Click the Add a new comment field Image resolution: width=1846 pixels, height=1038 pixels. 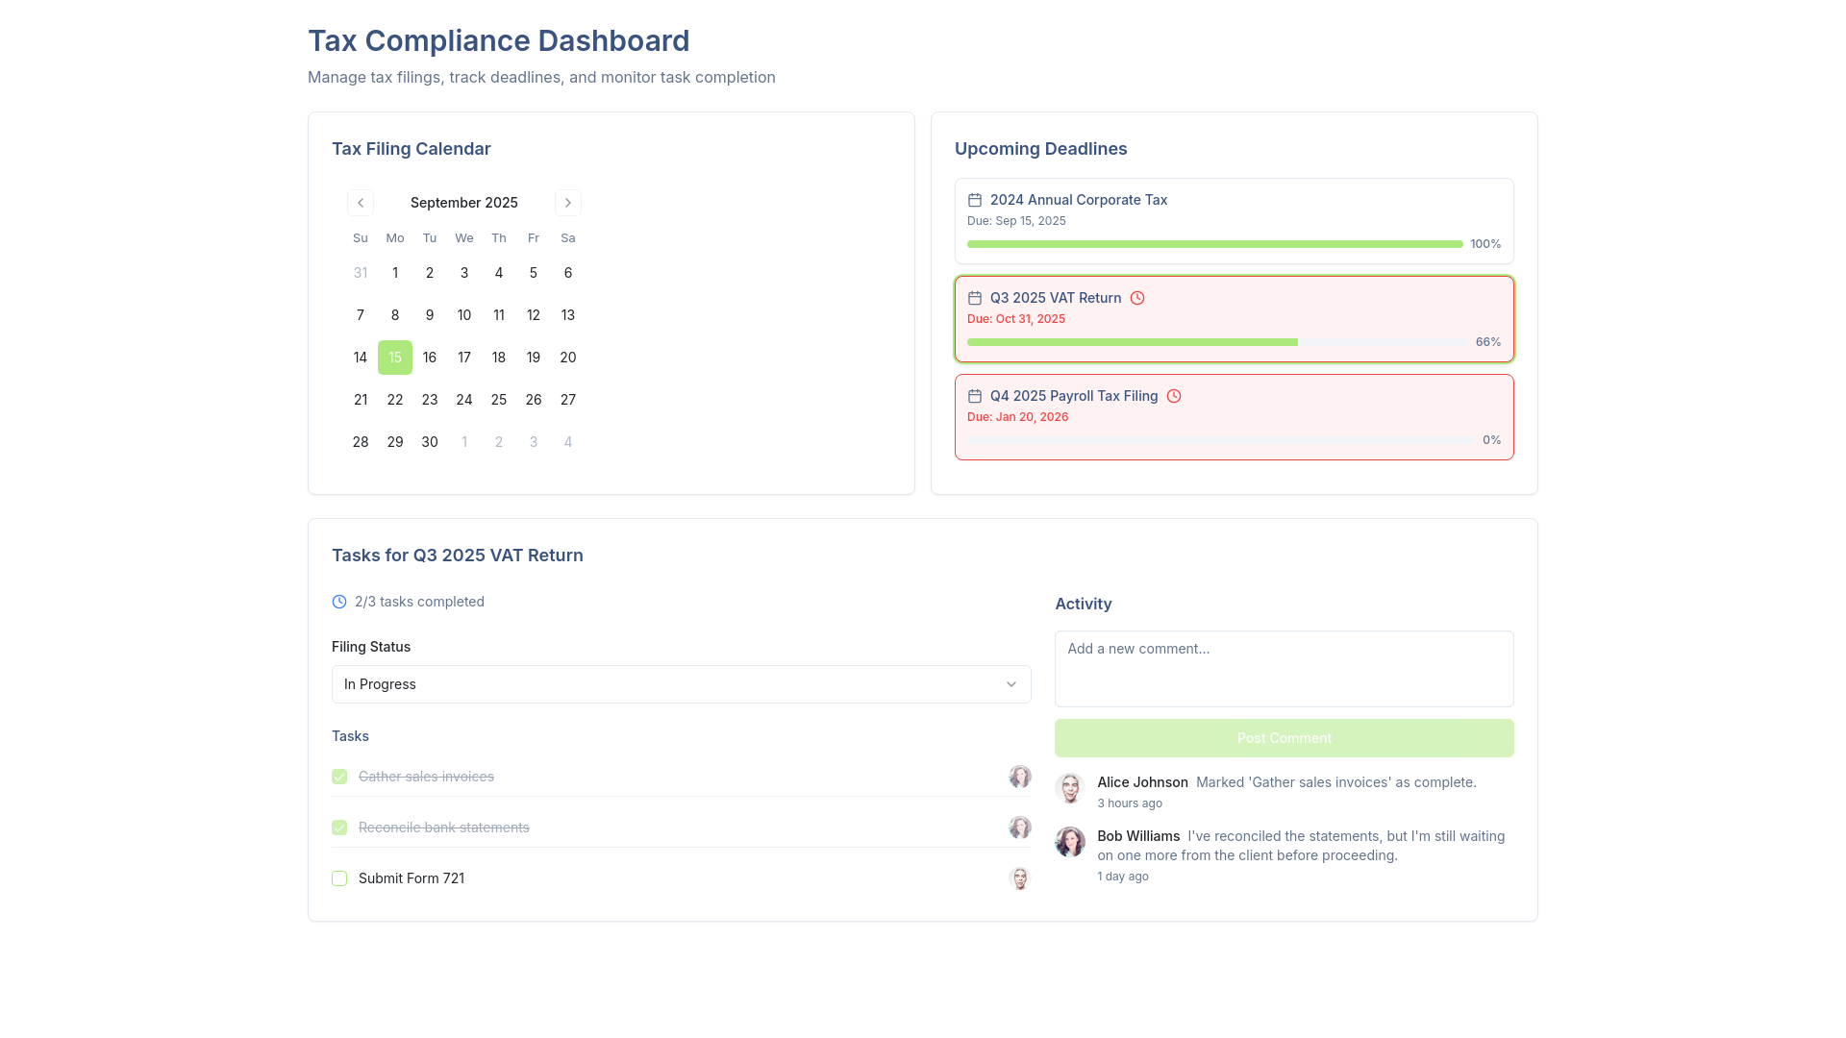(x=1285, y=669)
